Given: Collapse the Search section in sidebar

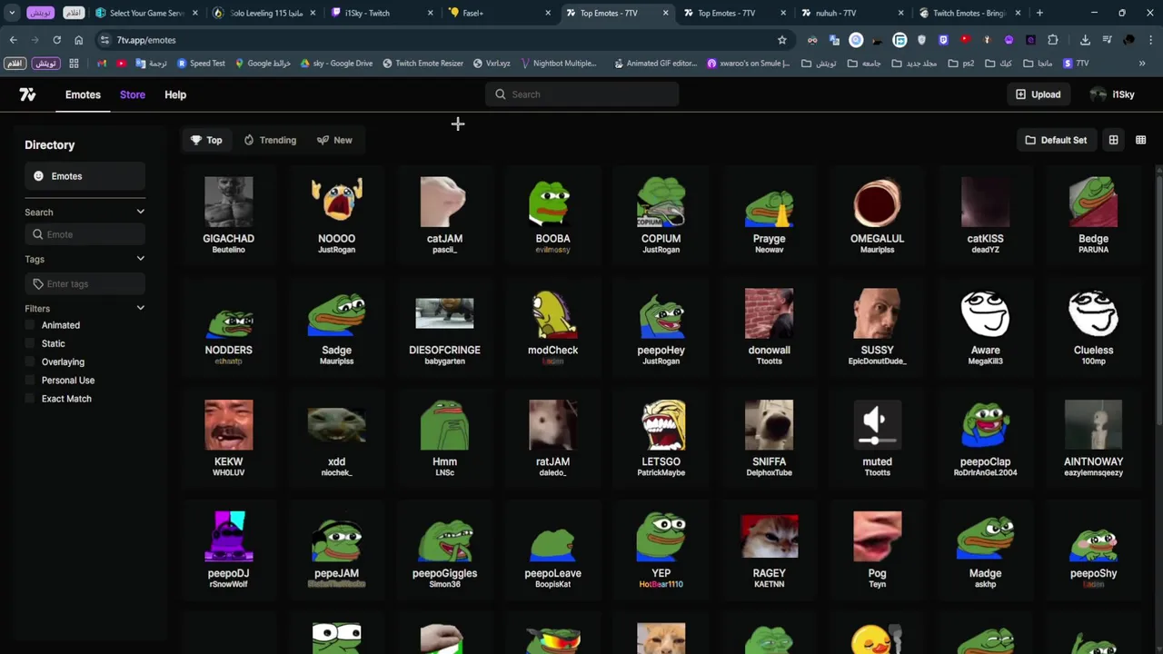Looking at the screenshot, I should [140, 212].
